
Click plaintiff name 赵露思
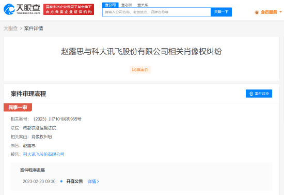click(x=29, y=145)
